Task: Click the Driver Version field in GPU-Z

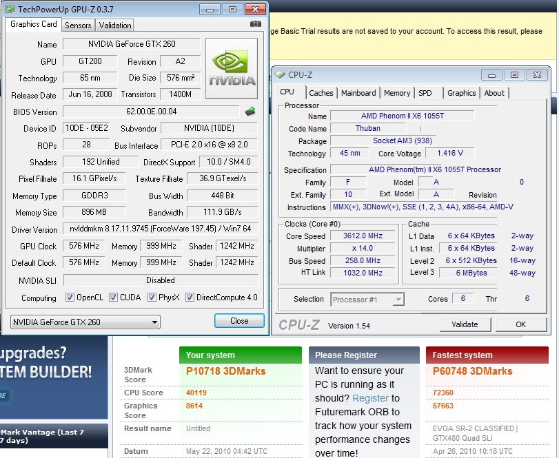Action: point(161,229)
